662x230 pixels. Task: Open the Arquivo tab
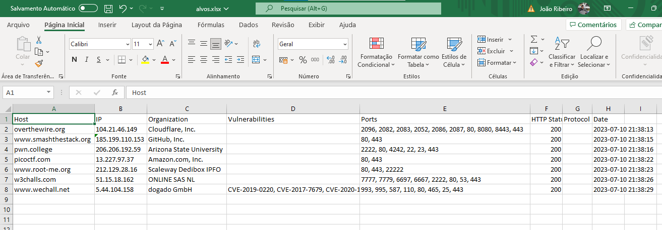[x=18, y=25]
